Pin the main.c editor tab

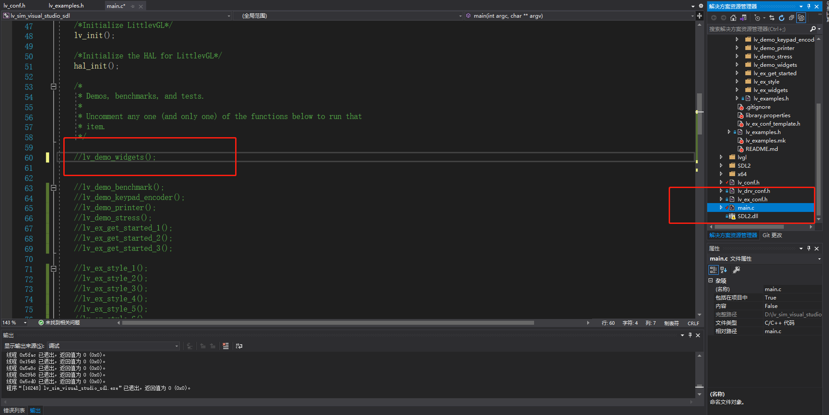[x=132, y=6]
